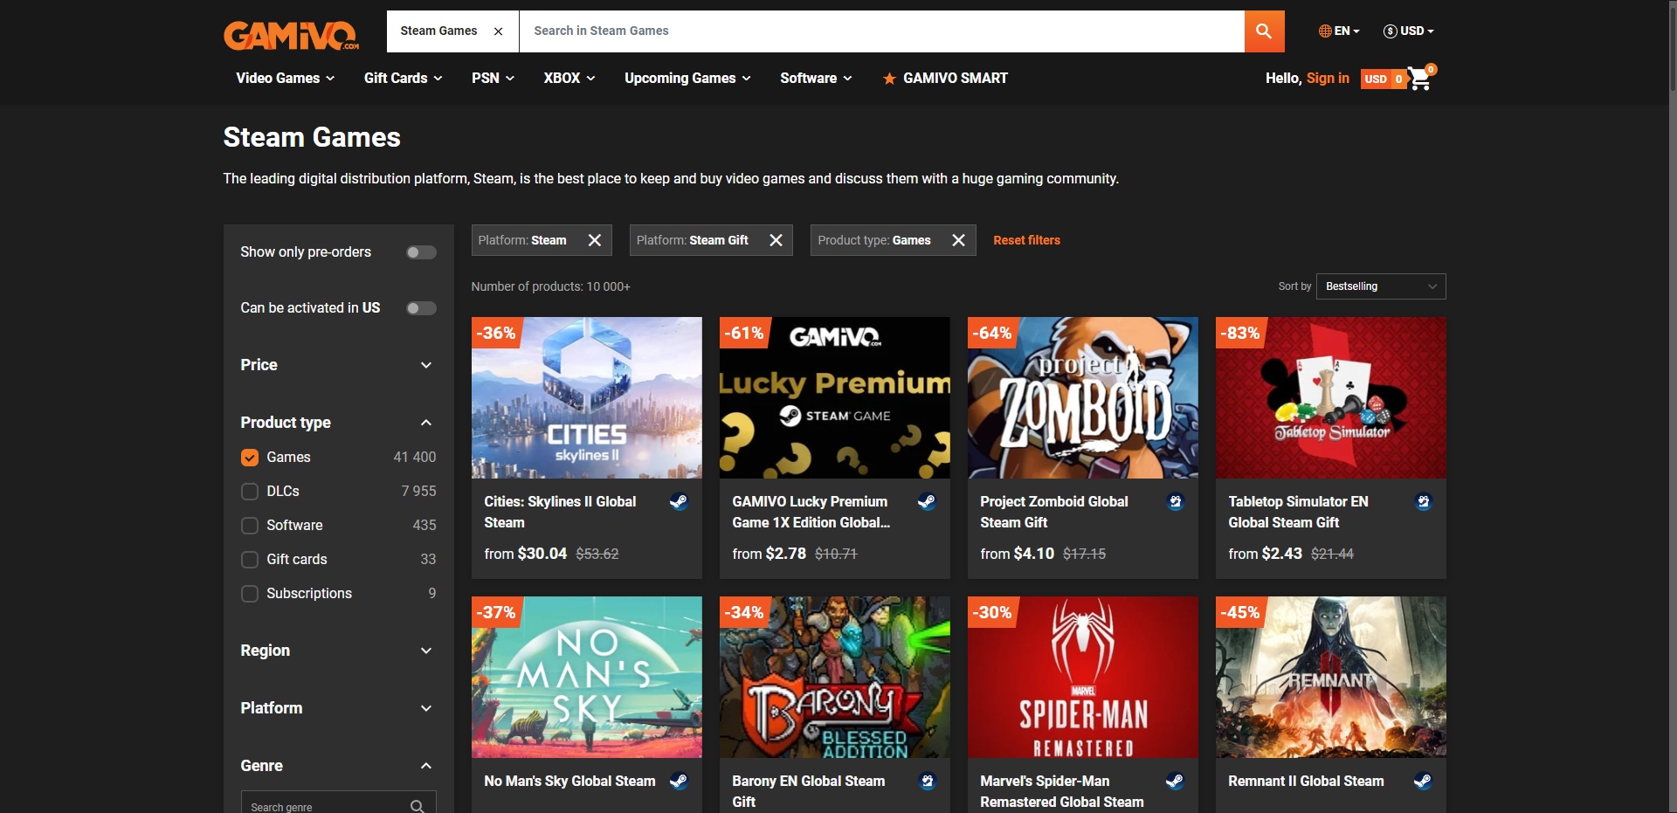Open Remnant II Global Steam title
The image size is (1677, 813).
[1306, 781]
